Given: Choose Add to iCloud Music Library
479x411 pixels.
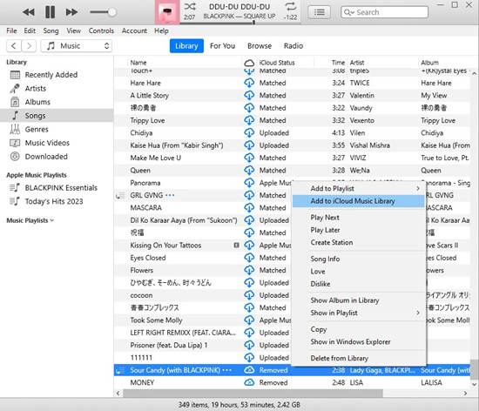Looking at the screenshot, I should tap(359, 201).
